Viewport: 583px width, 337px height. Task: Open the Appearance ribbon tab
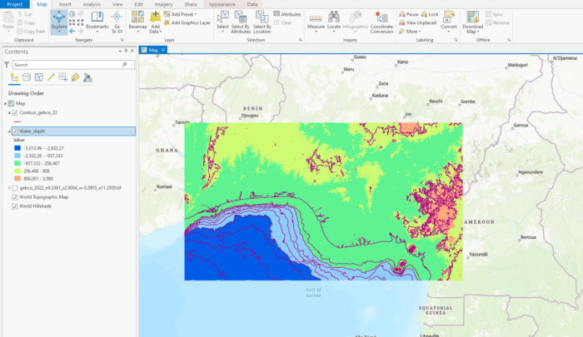[x=222, y=4]
